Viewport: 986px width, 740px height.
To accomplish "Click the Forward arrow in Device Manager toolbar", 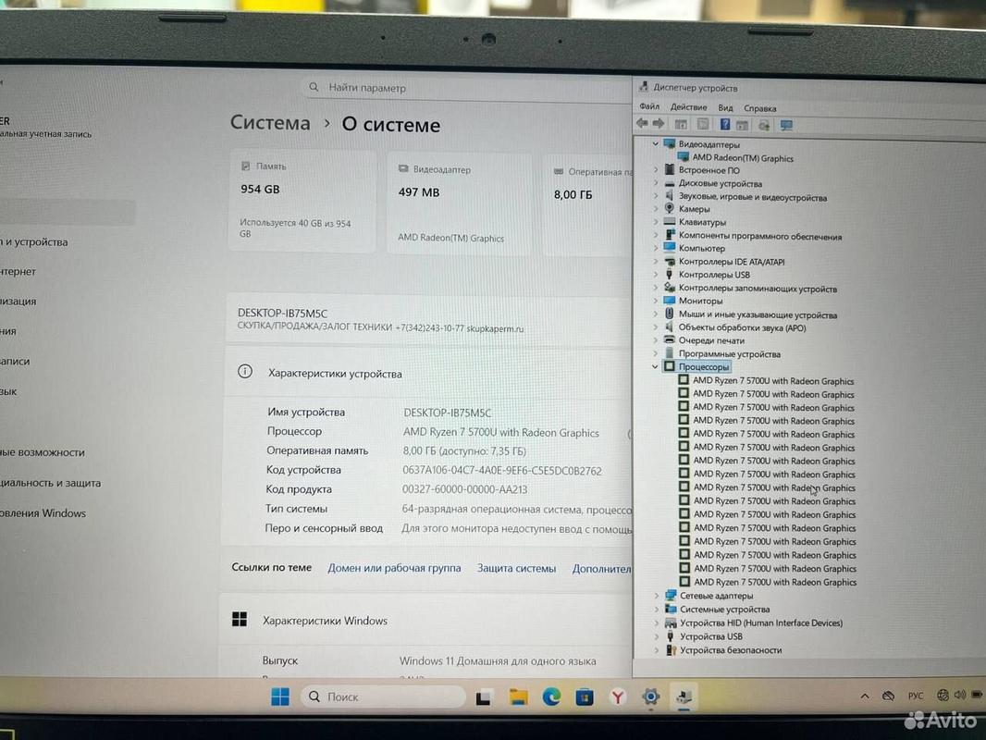I will coord(659,123).
